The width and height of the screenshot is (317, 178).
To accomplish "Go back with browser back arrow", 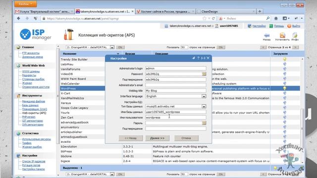I will point(19,18).
